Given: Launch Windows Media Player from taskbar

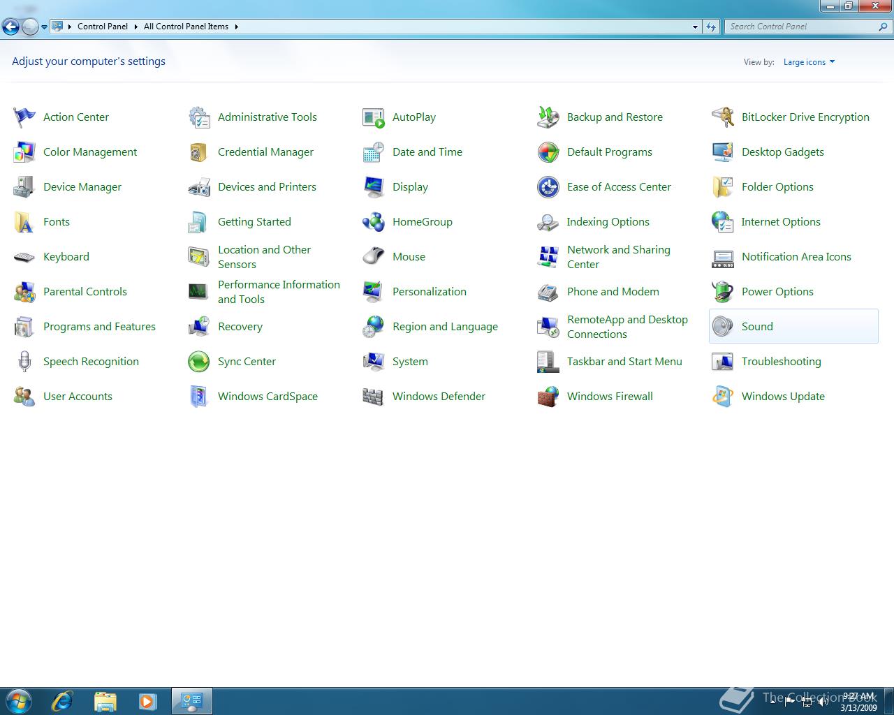Looking at the screenshot, I should coord(147,701).
